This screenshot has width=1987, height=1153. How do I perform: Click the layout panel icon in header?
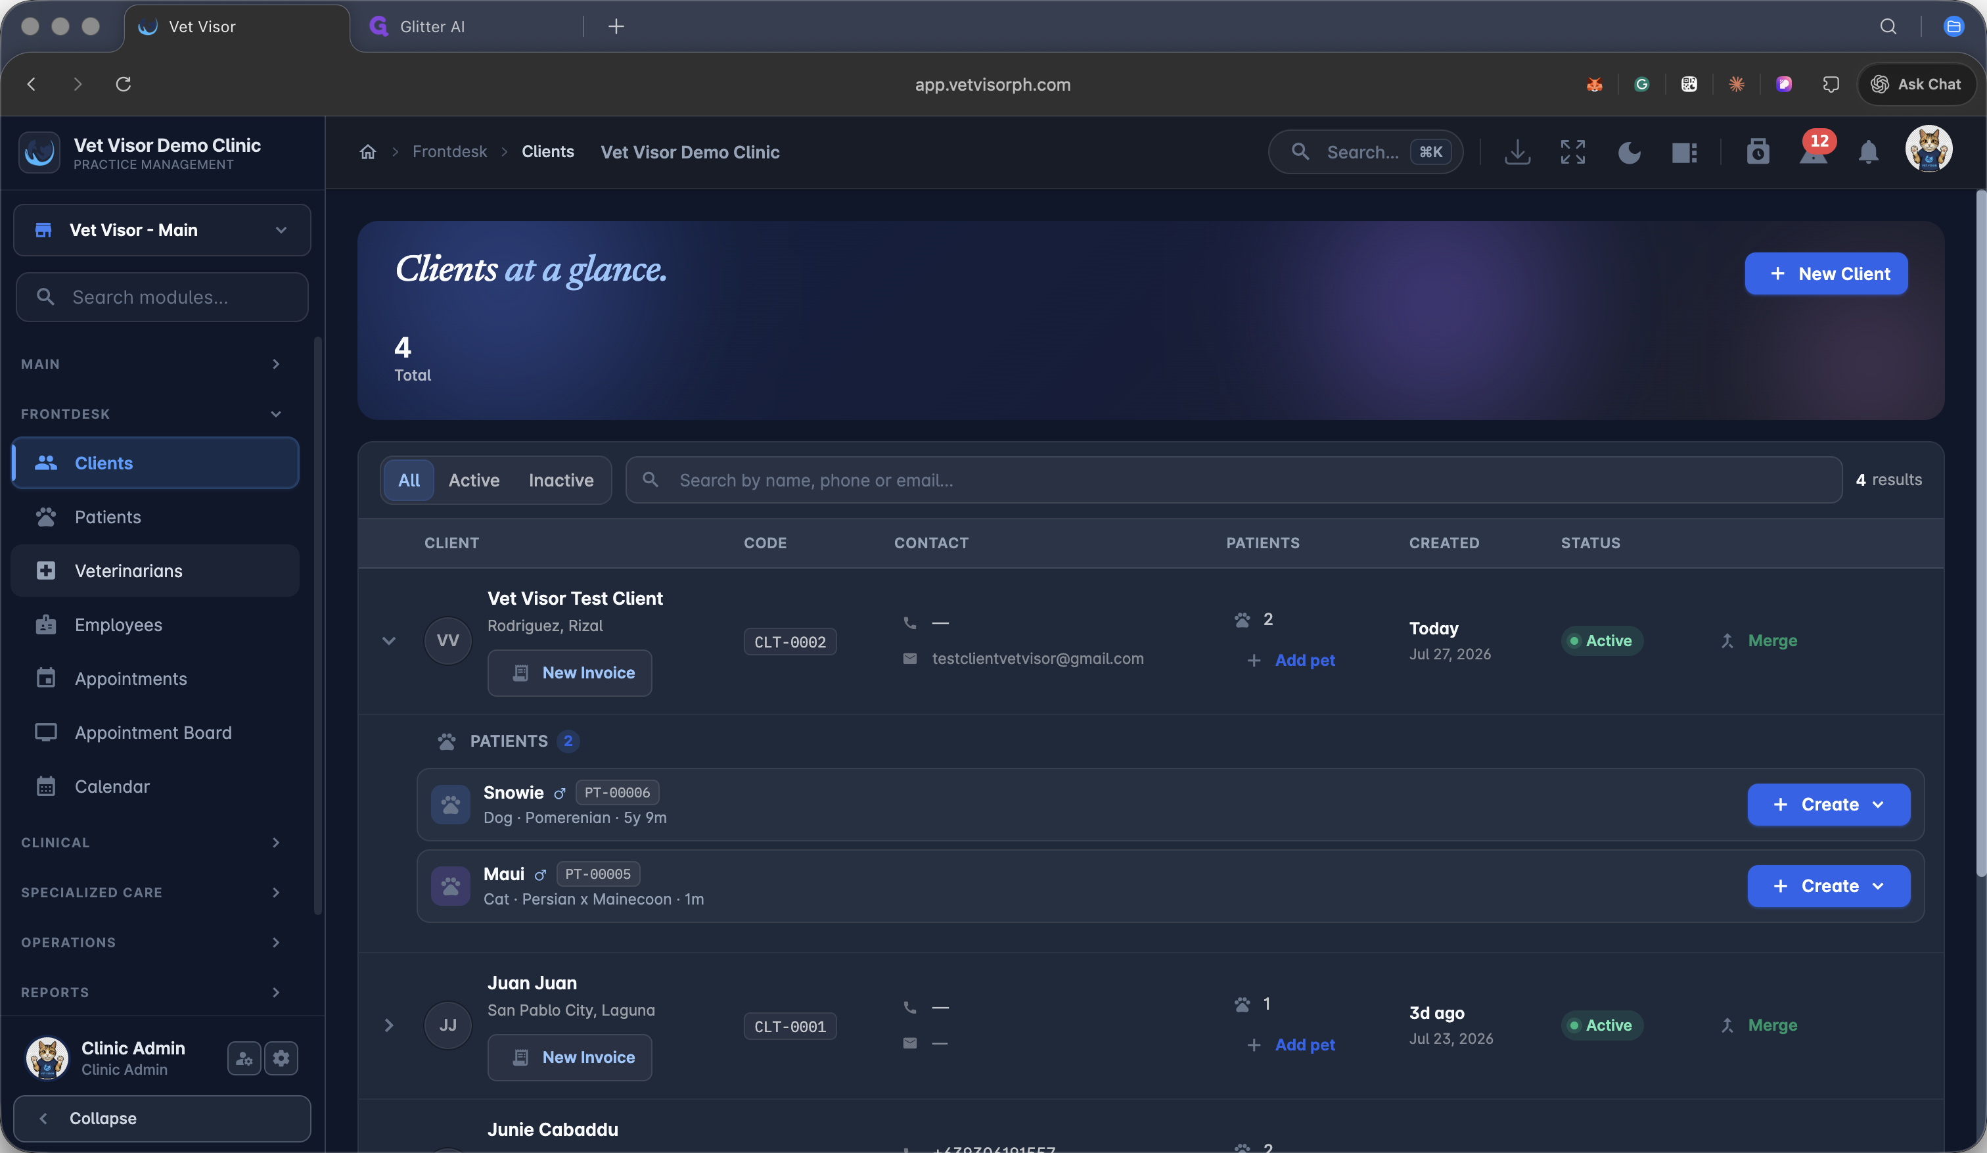point(1684,153)
